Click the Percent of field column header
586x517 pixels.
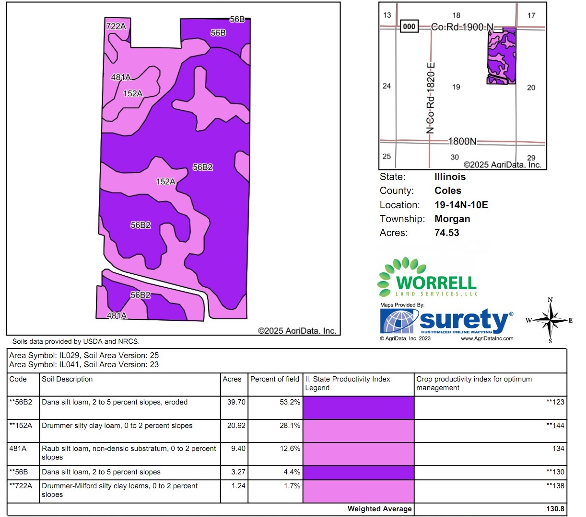point(274,379)
